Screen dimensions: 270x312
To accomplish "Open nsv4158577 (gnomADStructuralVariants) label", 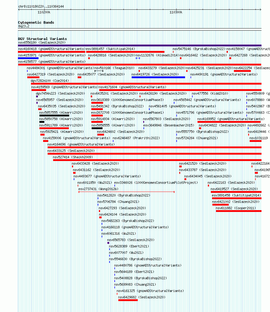I will coord(52,62).
